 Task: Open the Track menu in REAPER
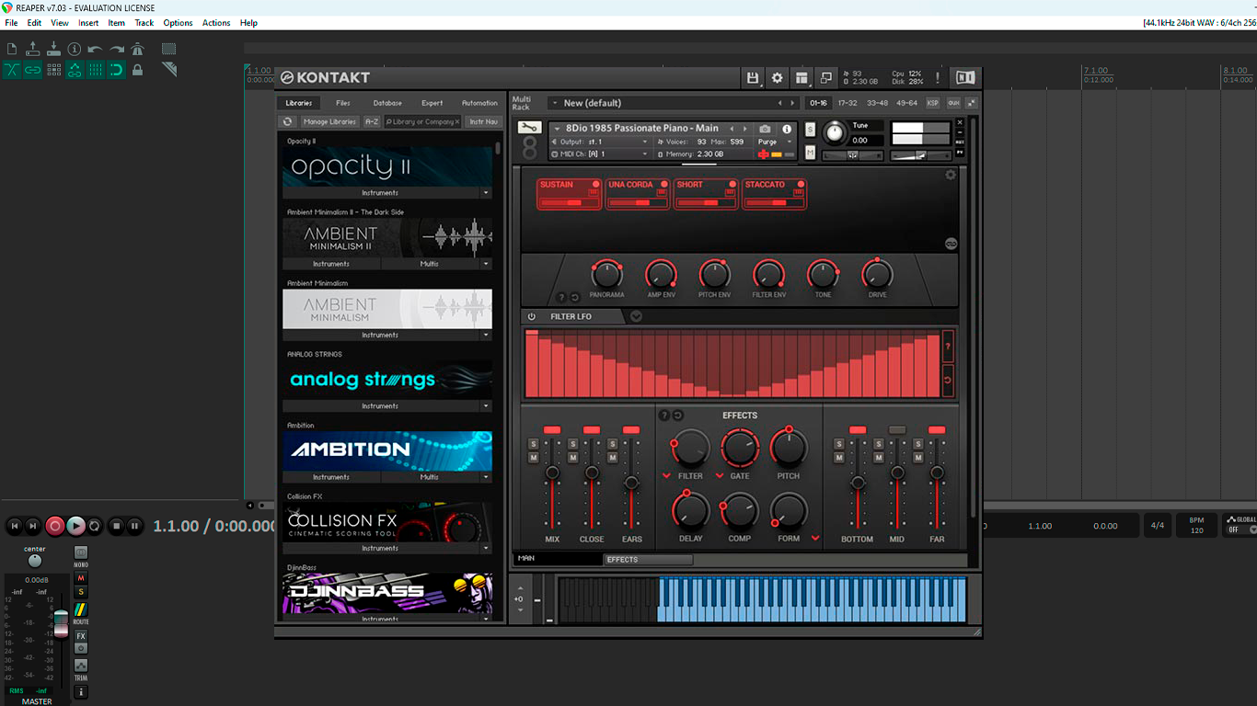tap(144, 23)
